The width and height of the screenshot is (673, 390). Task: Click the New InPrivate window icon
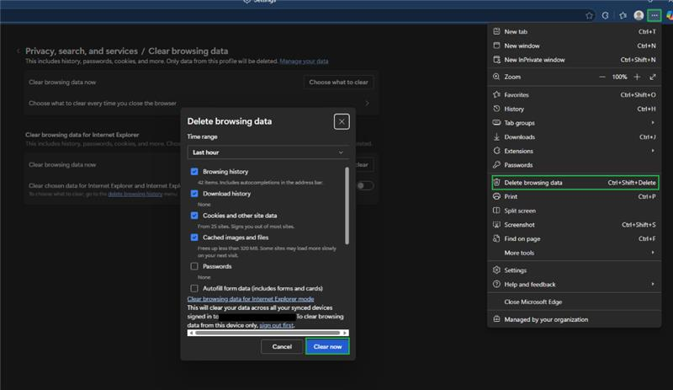(496, 60)
